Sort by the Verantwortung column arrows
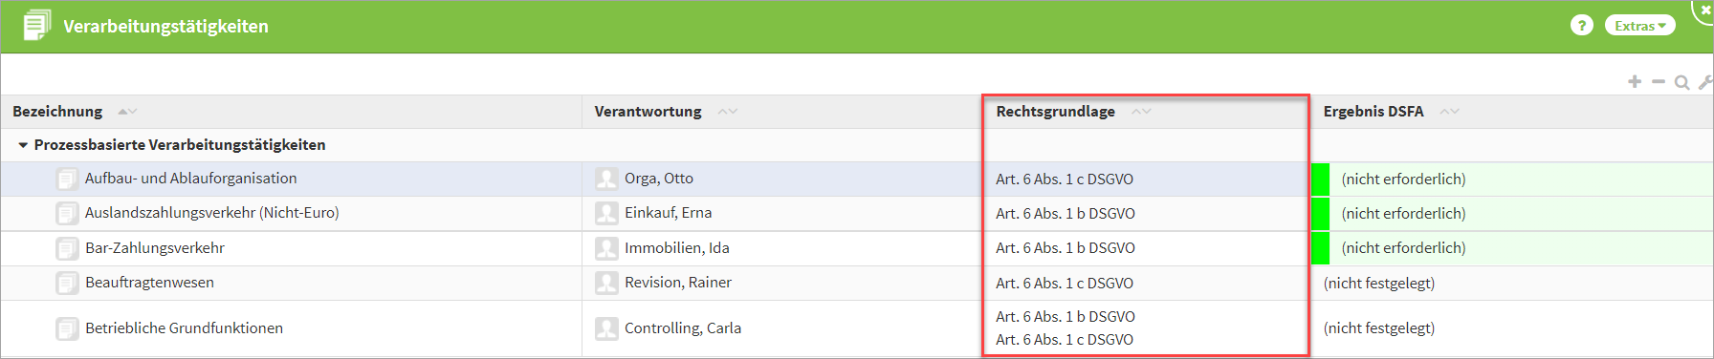Viewport: 1714px width, 359px height. (728, 112)
